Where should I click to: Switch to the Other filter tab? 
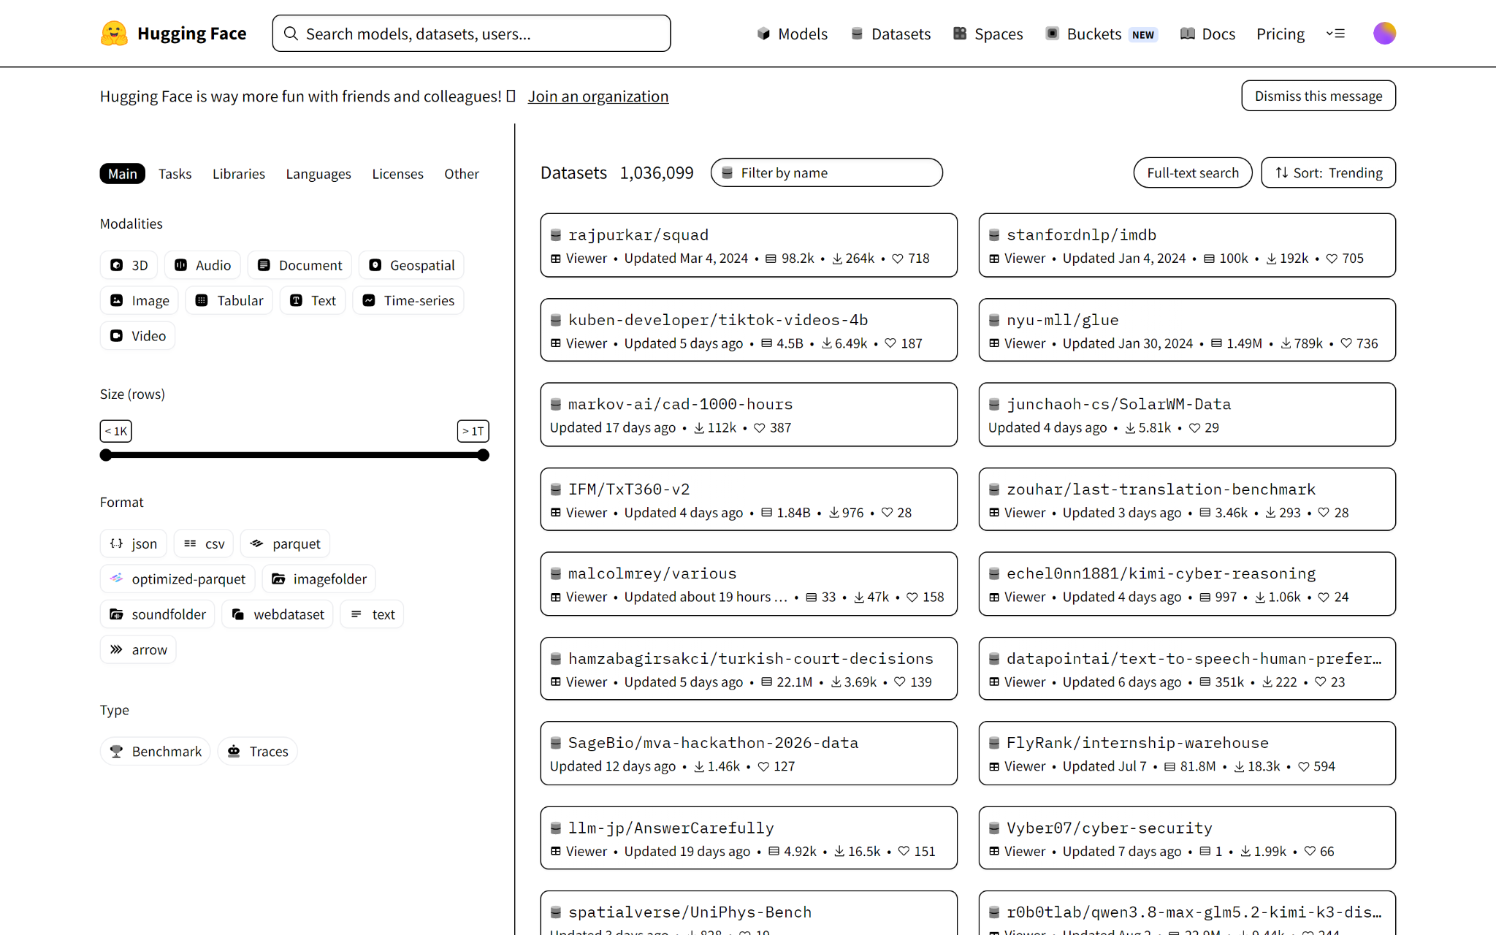point(462,174)
